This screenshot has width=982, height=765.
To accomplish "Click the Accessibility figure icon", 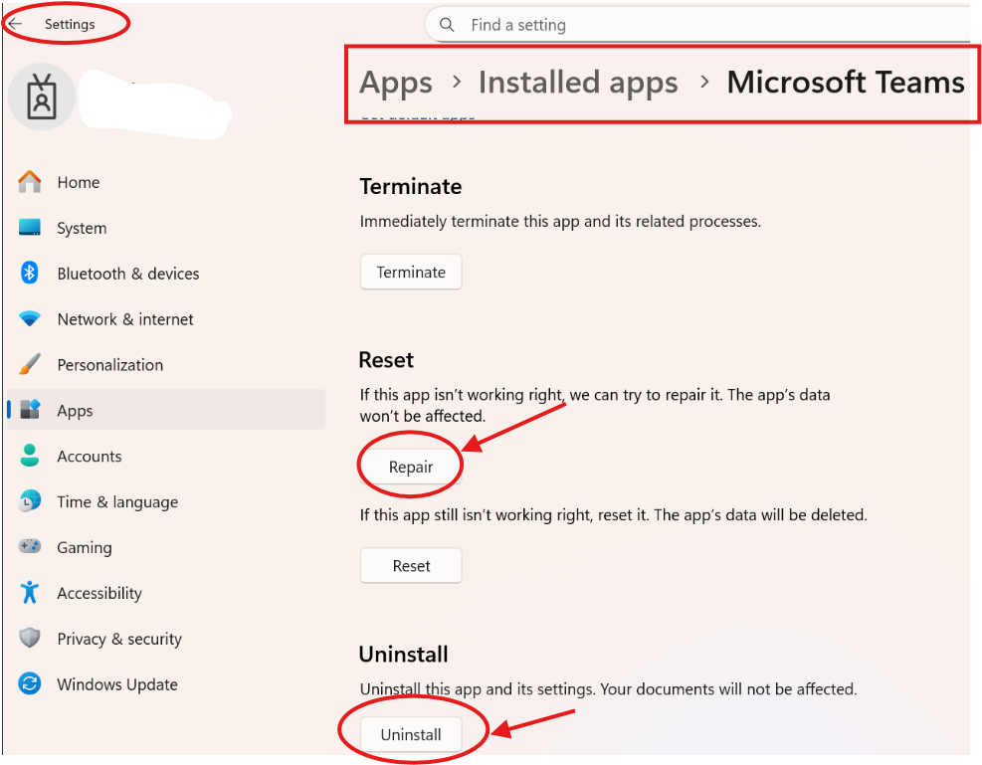I will coord(30,592).
